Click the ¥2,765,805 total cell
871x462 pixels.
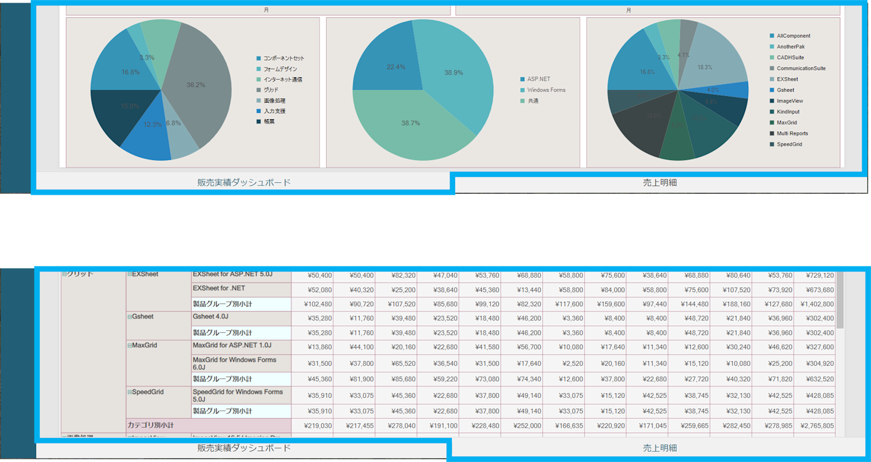815,426
